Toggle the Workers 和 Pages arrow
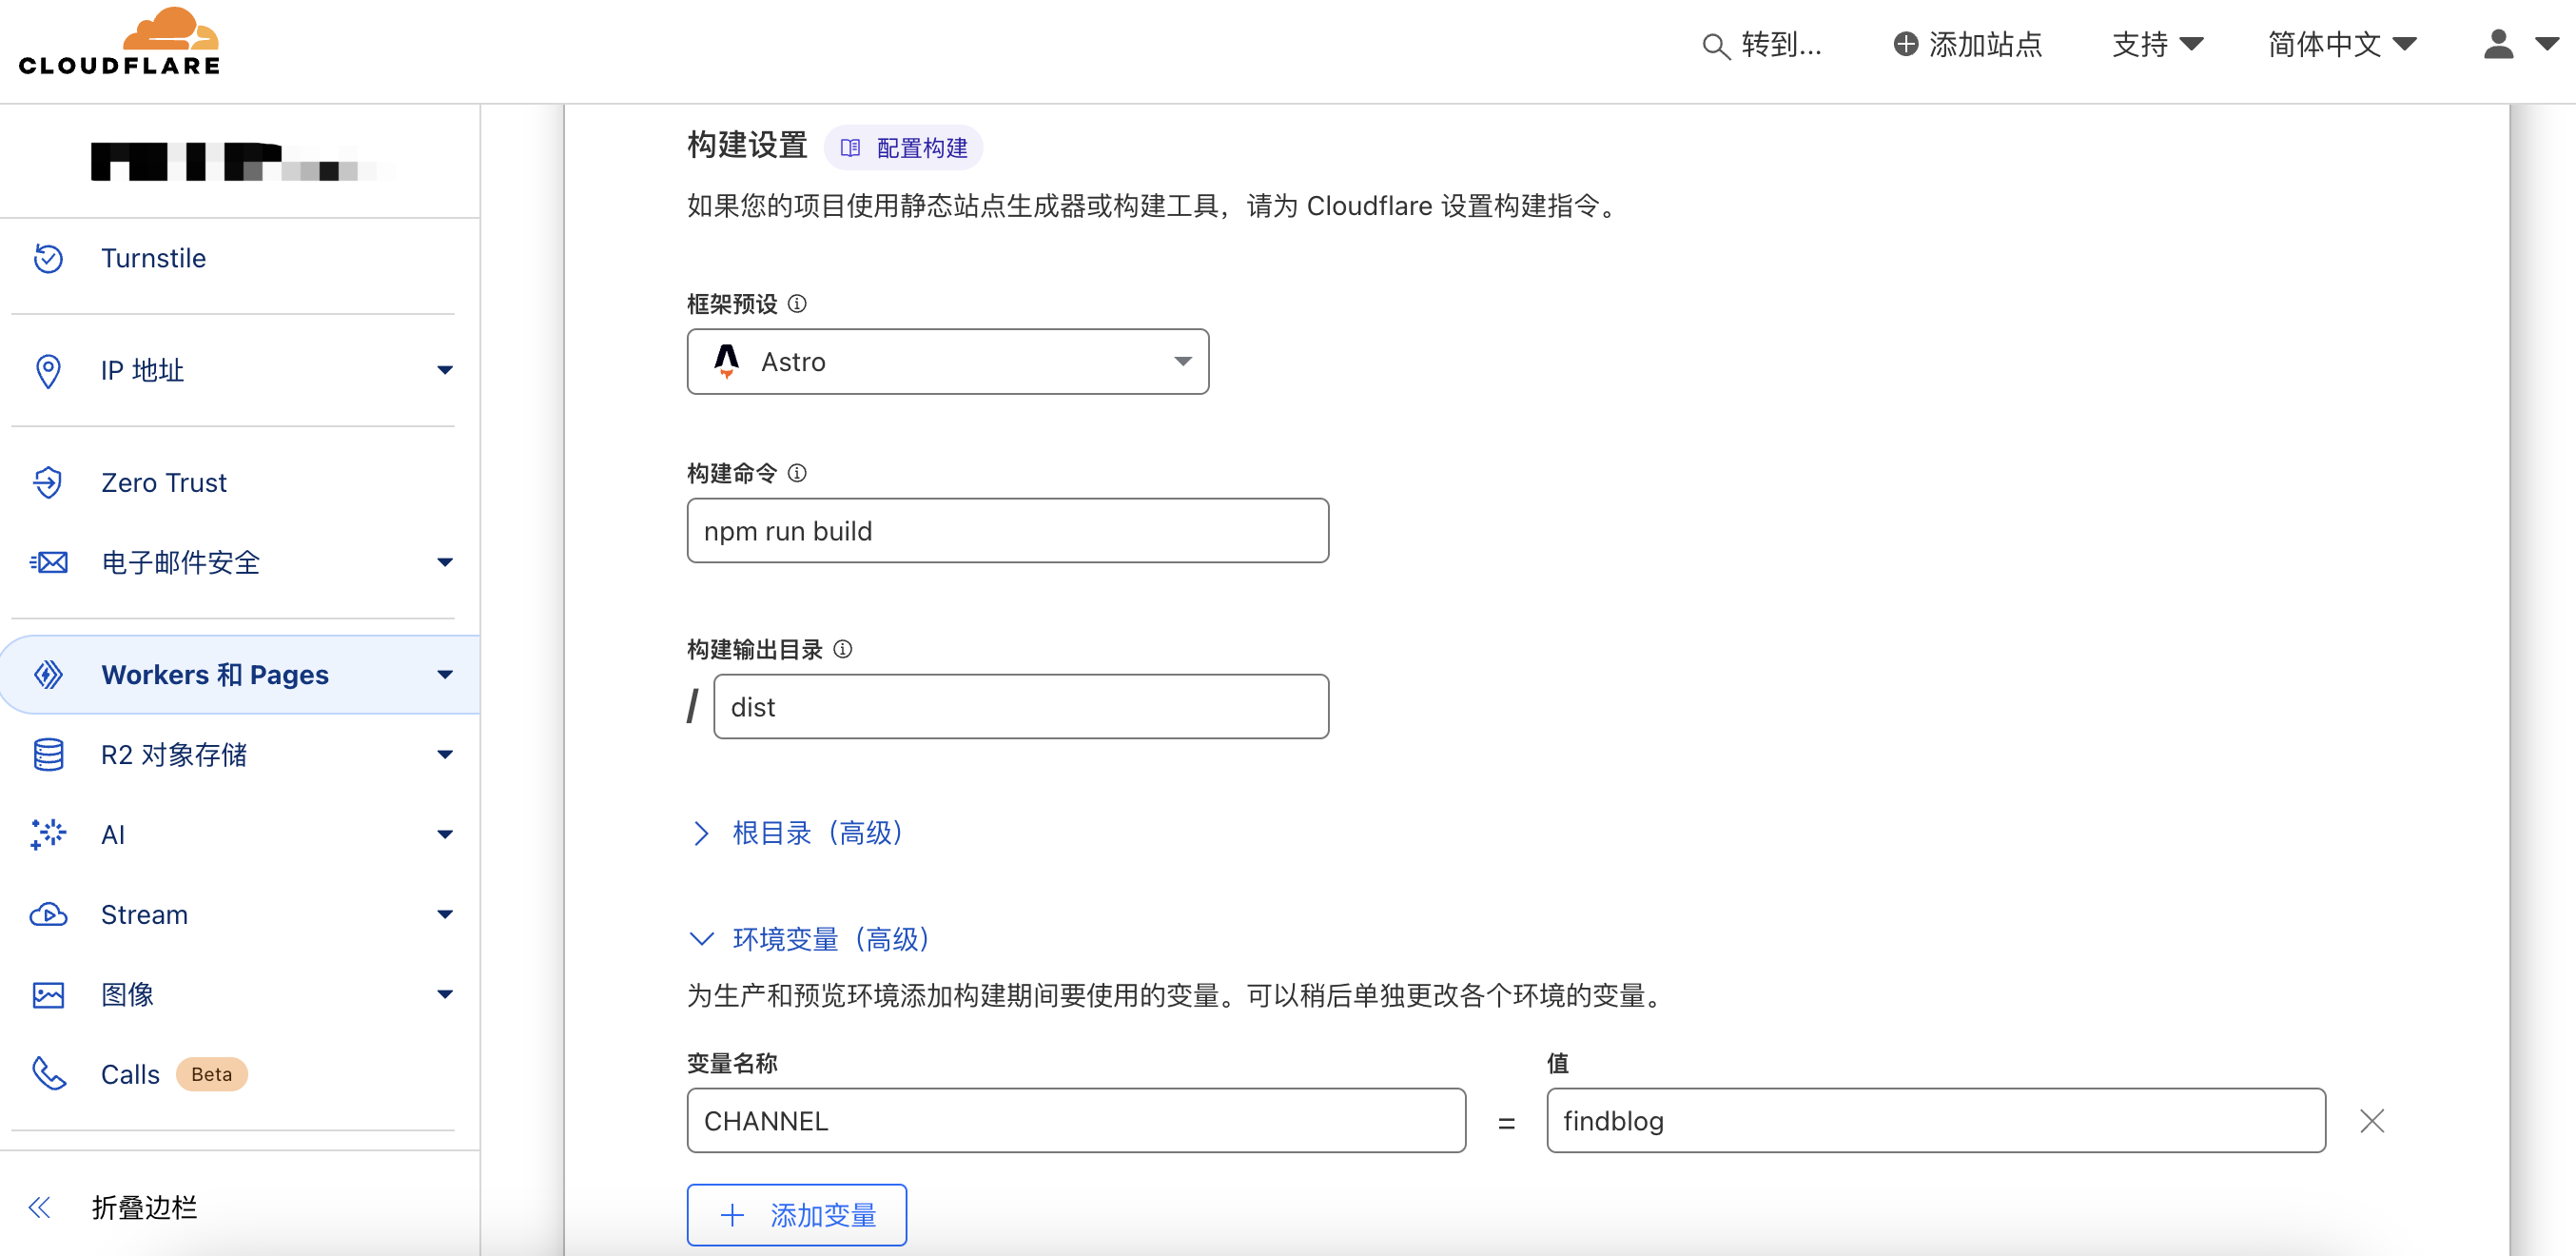 tap(445, 674)
